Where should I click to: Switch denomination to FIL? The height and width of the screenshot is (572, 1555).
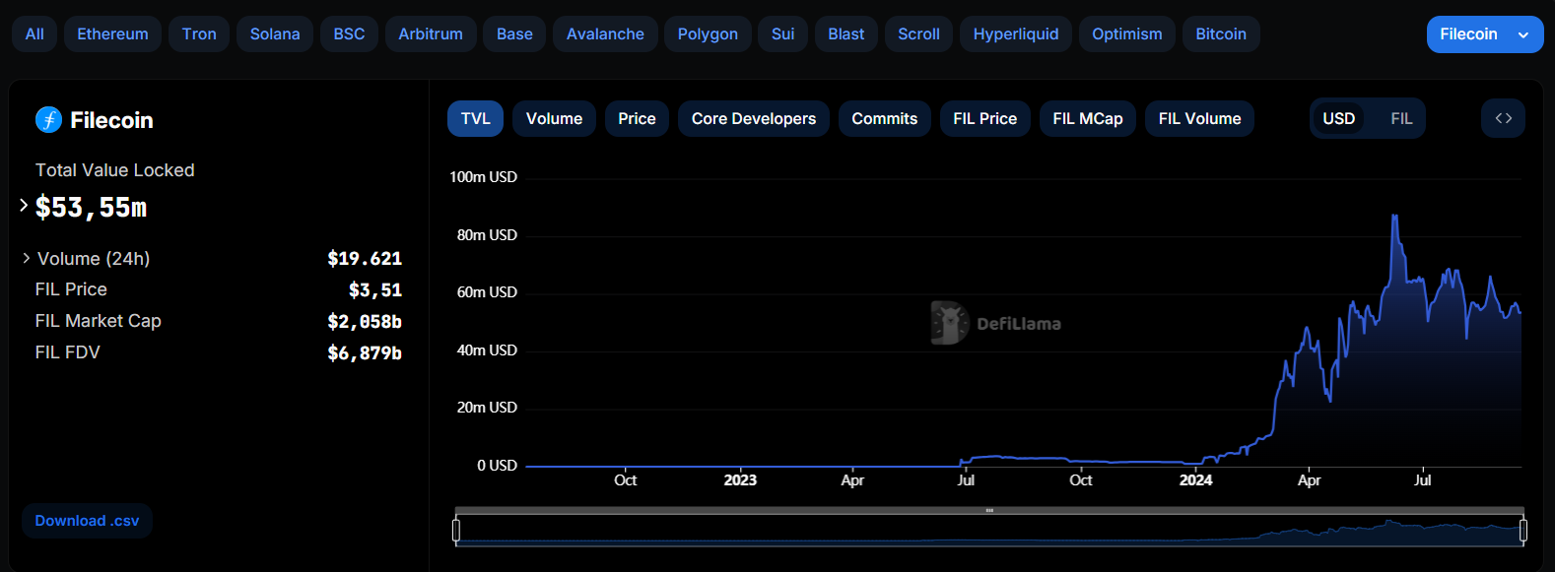[1401, 118]
